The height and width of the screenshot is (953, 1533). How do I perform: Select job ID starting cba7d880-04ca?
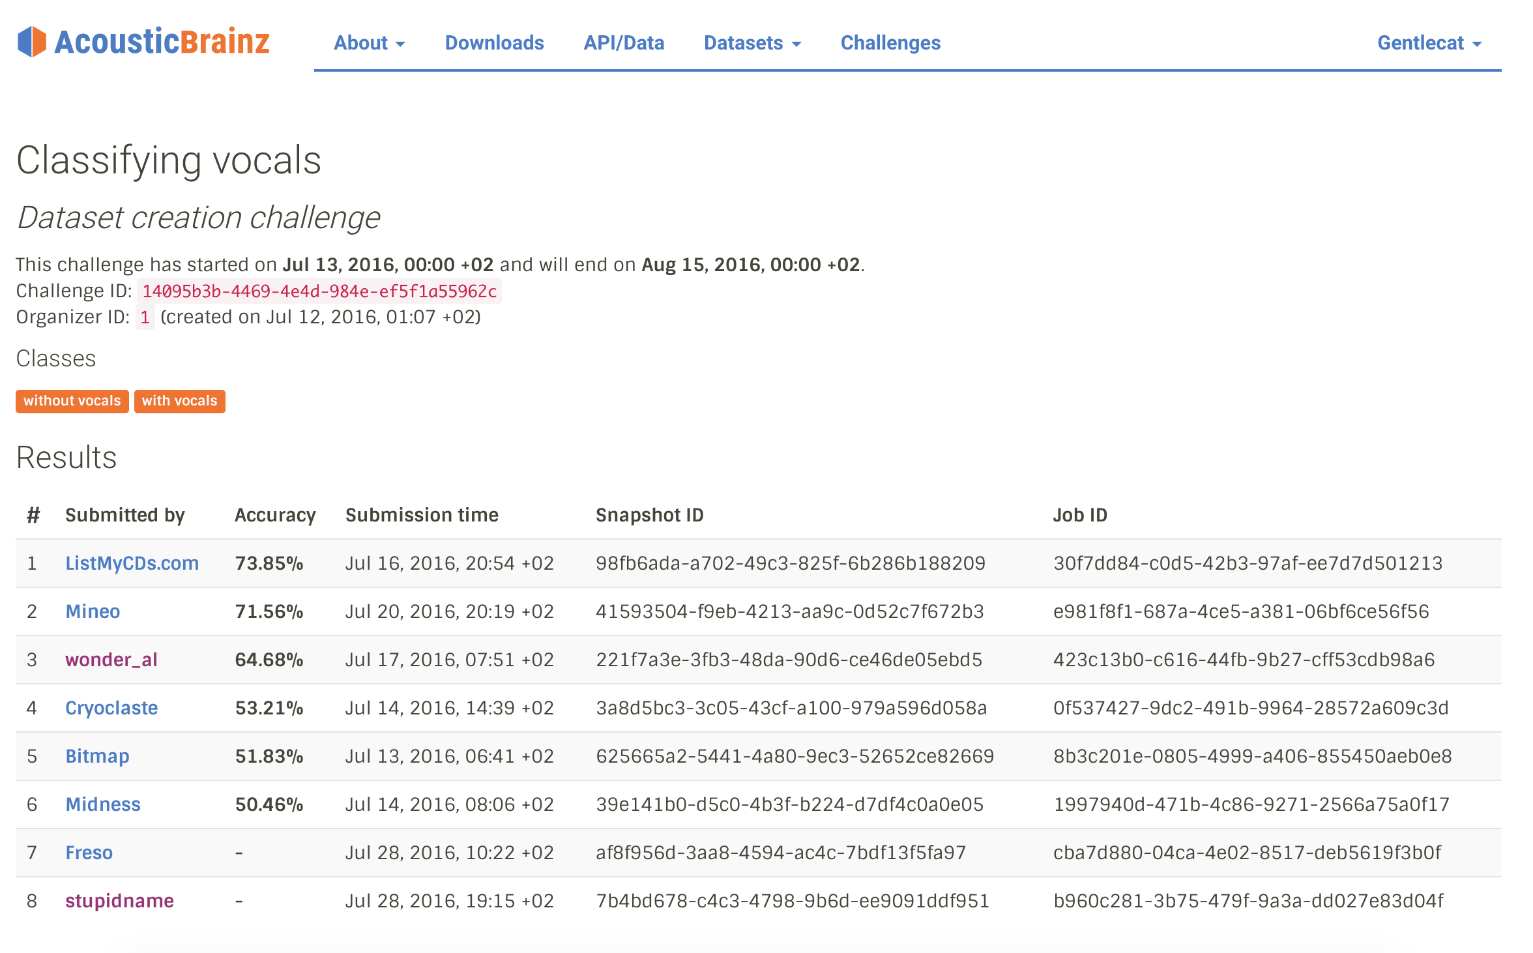tap(1248, 853)
